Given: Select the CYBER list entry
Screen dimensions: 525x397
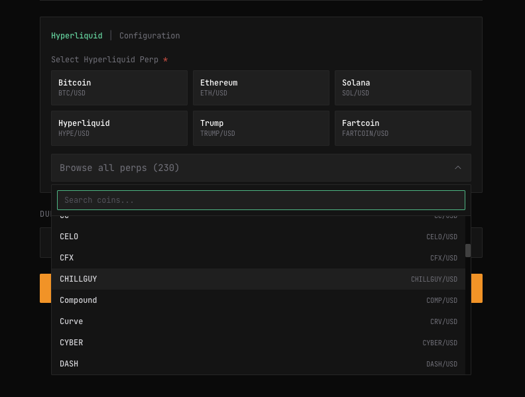Looking at the screenshot, I should click(258, 343).
